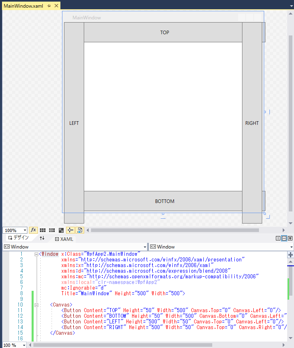The width and height of the screenshot is (294, 348).
Task: Switch to the デザイン tab
Action: [19, 238]
